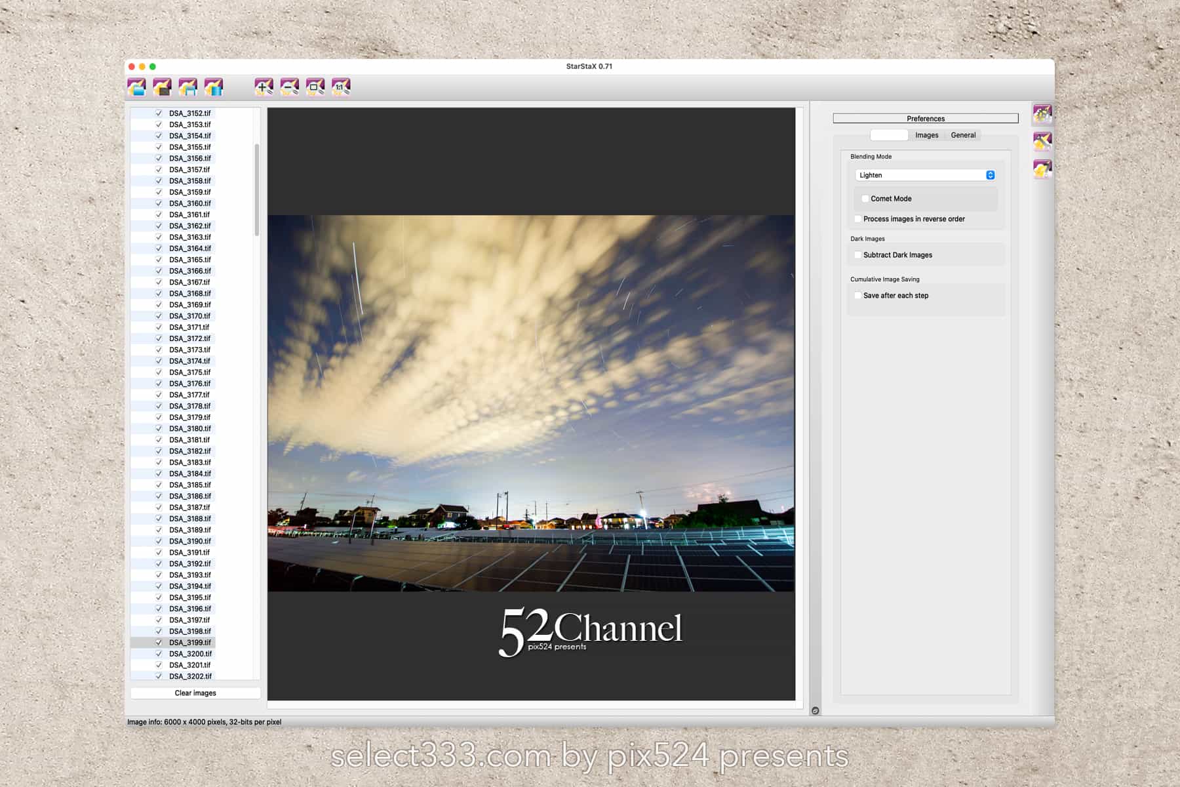The width and height of the screenshot is (1180, 787).
Task: Zoom in using the plus magnifier icon
Action: tap(264, 87)
